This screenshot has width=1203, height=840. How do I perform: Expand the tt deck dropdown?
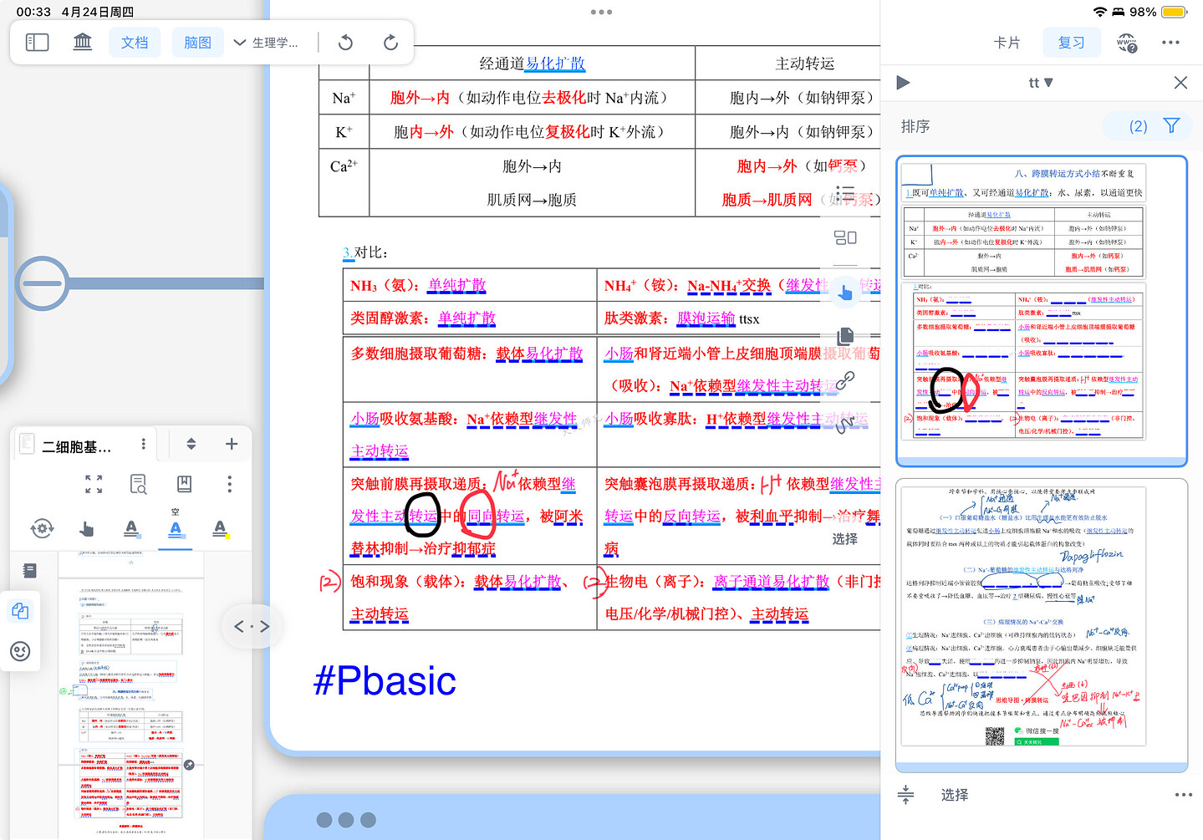pyautogui.click(x=1041, y=83)
